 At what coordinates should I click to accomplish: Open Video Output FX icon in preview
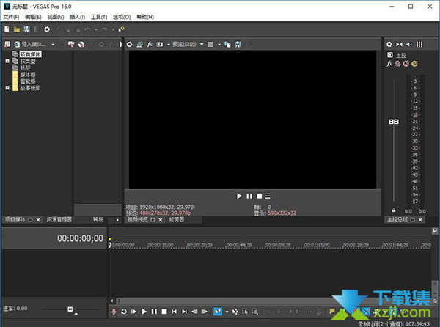[150, 44]
